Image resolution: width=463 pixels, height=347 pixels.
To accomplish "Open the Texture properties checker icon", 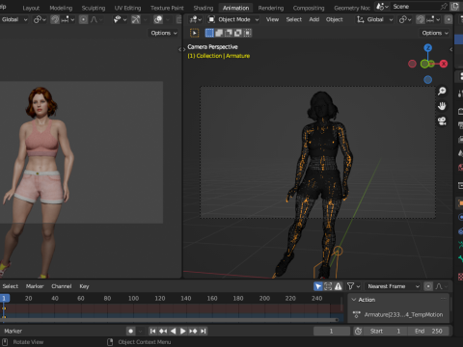I will pyautogui.click(x=460, y=277).
